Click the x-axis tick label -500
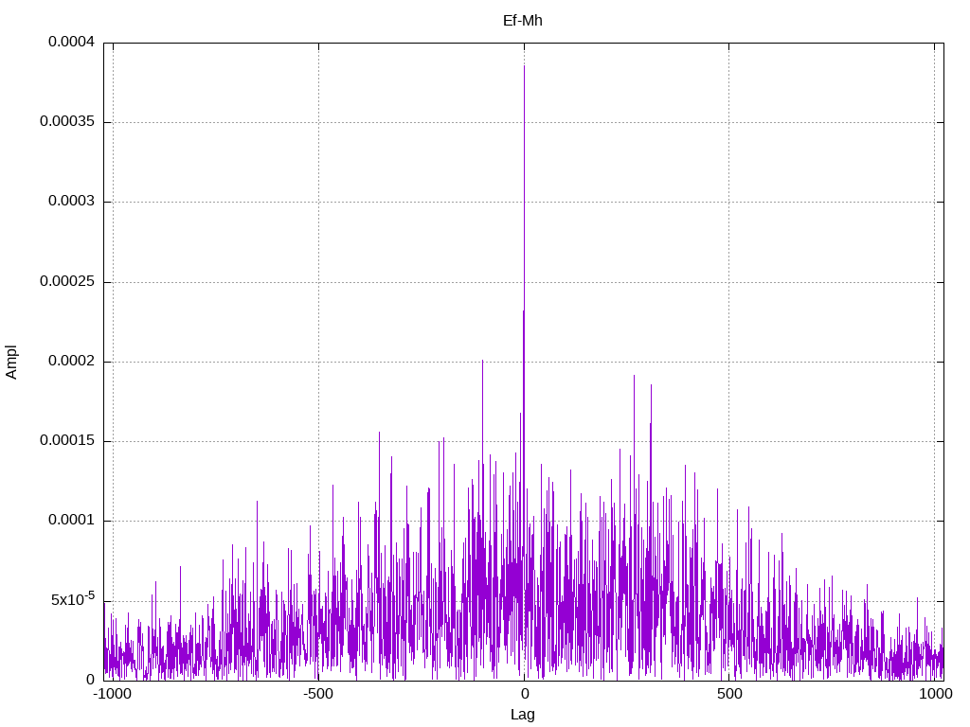This screenshot has height=727, width=970. 318,694
